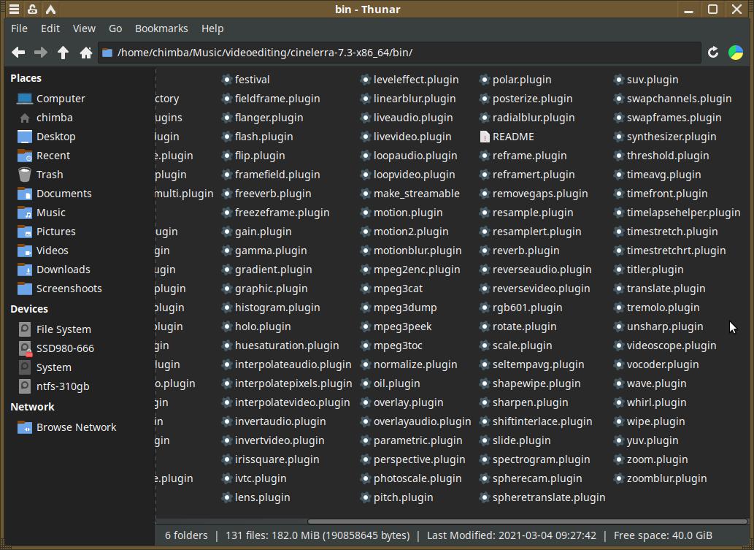Viewport: 754px width, 550px height.
Task: Click the pin icon in title bar
Action: tap(32, 9)
